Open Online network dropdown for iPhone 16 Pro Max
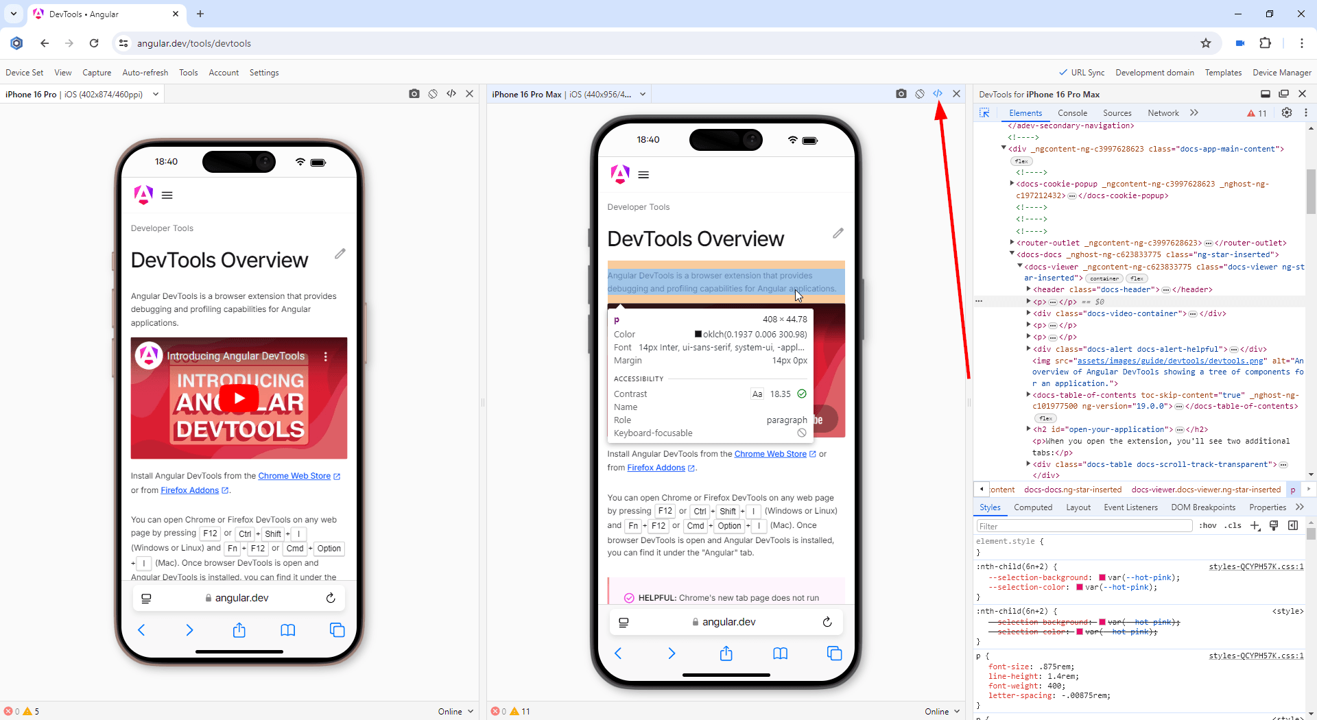 (x=942, y=712)
